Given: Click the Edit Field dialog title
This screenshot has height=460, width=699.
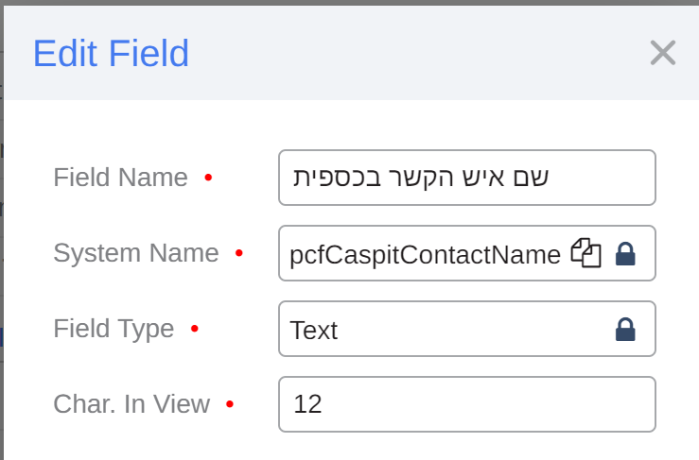Looking at the screenshot, I should 111,53.
